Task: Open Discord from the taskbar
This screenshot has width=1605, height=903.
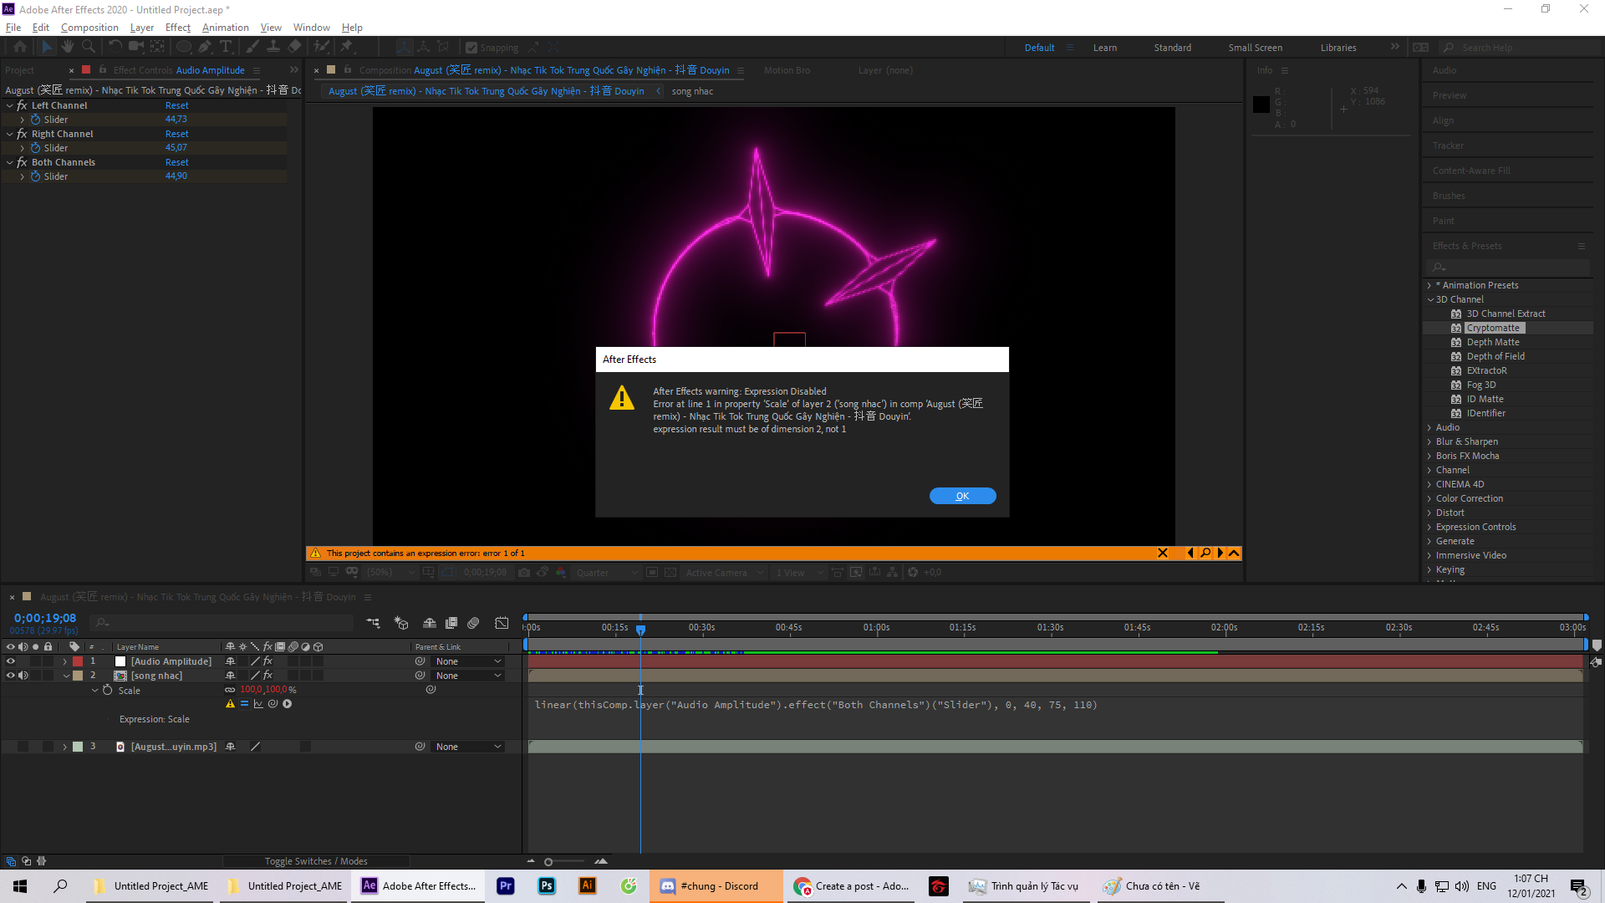Action: (716, 886)
